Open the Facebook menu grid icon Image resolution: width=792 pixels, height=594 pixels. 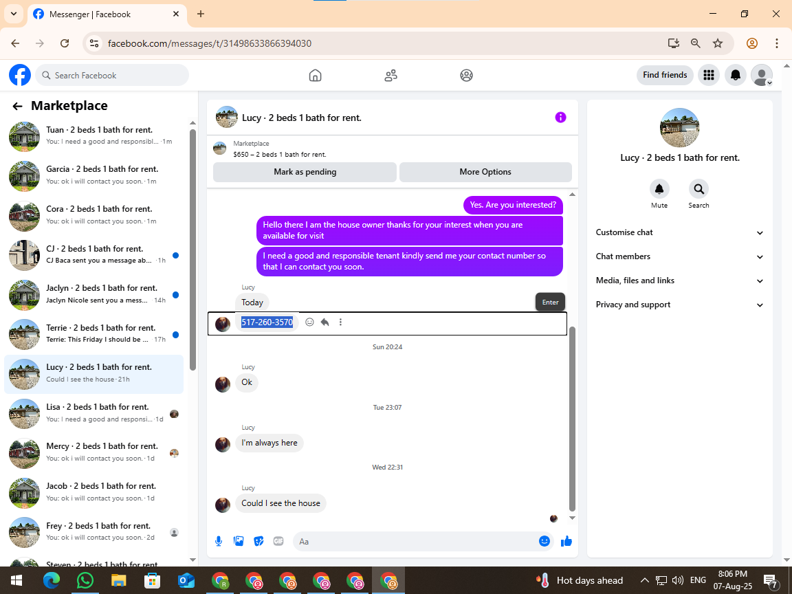pyautogui.click(x=709, y=75)
